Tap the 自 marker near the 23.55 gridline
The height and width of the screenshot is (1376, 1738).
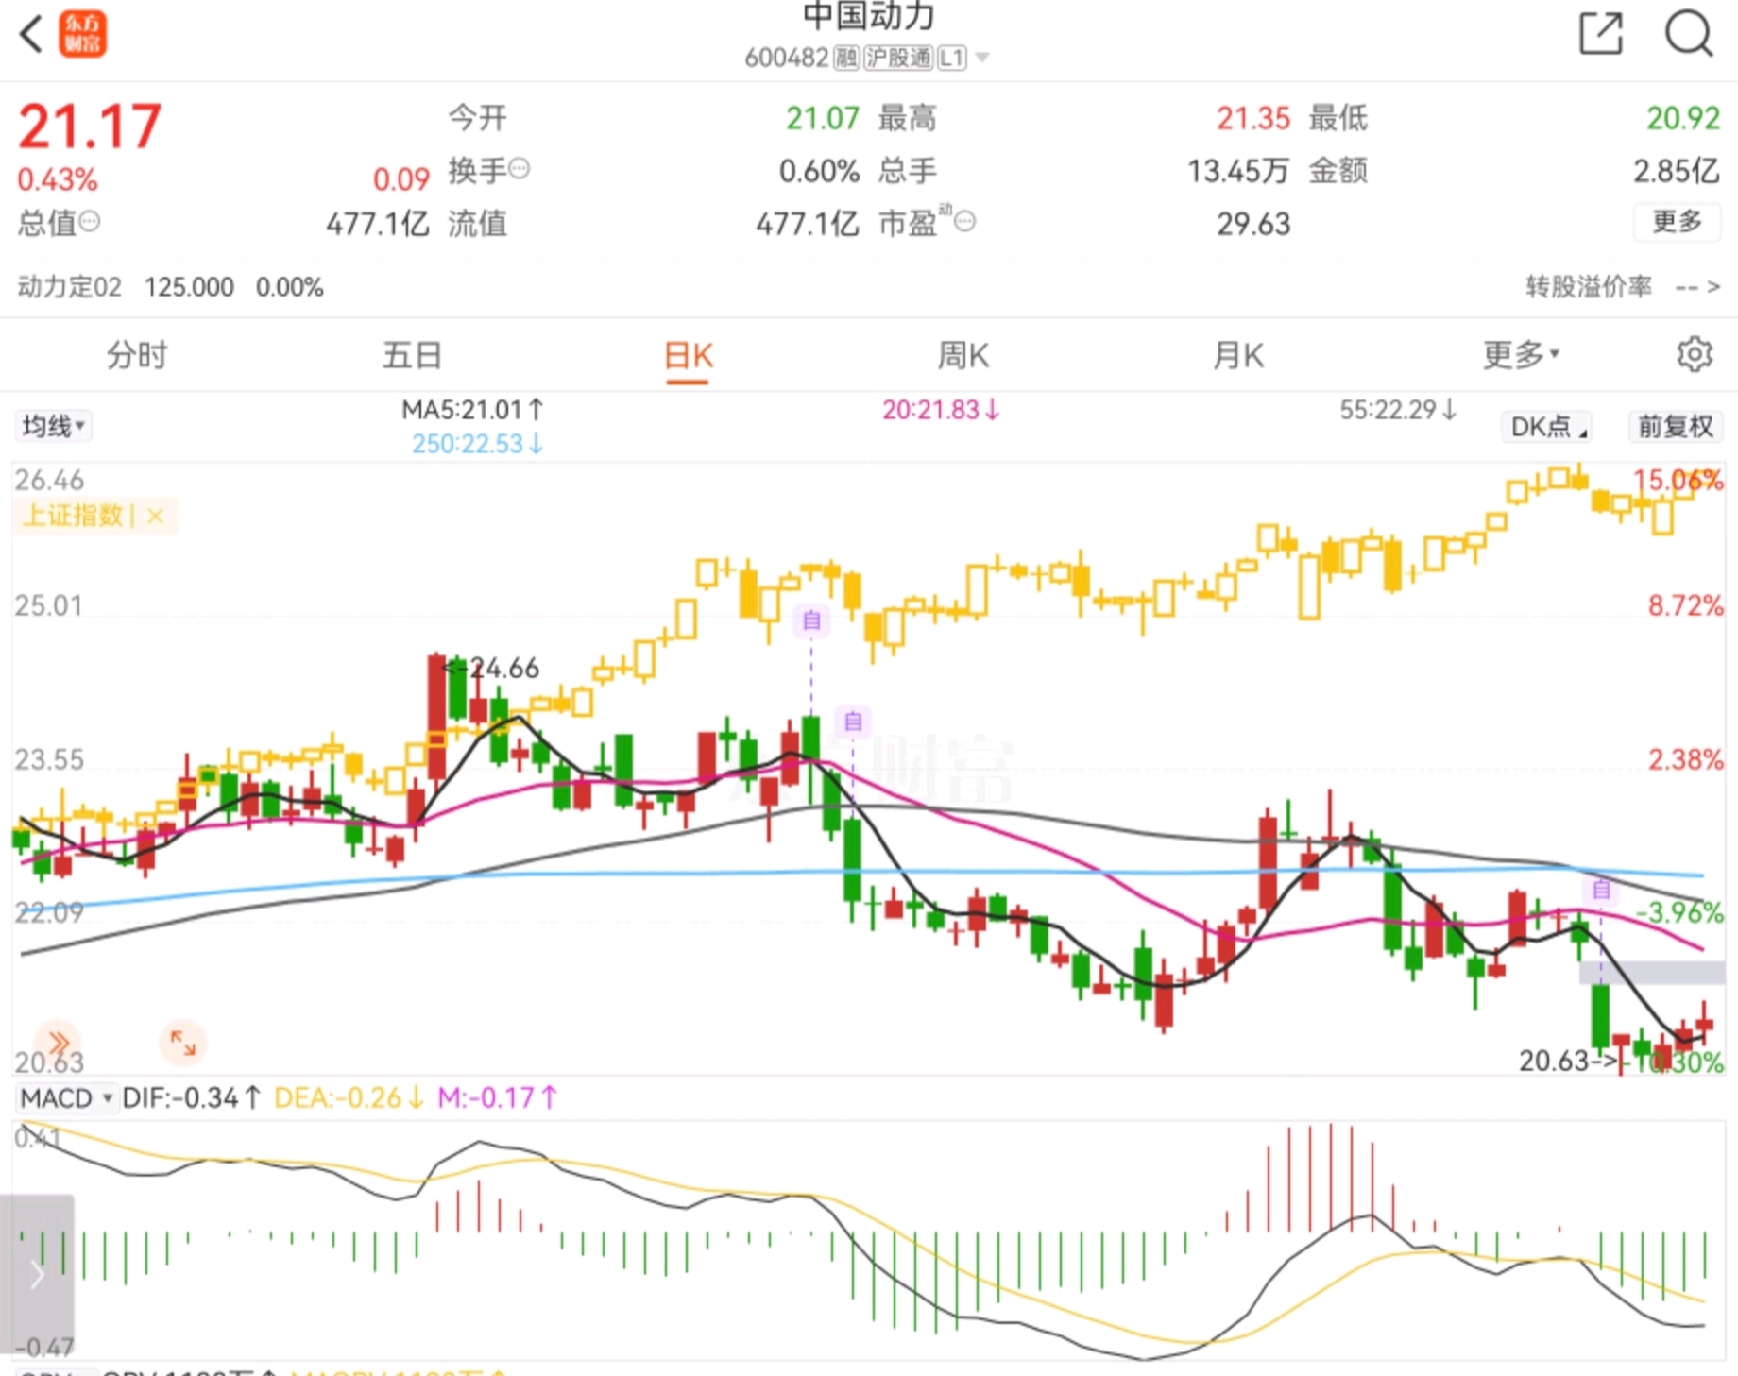click(x=853, y=722)
